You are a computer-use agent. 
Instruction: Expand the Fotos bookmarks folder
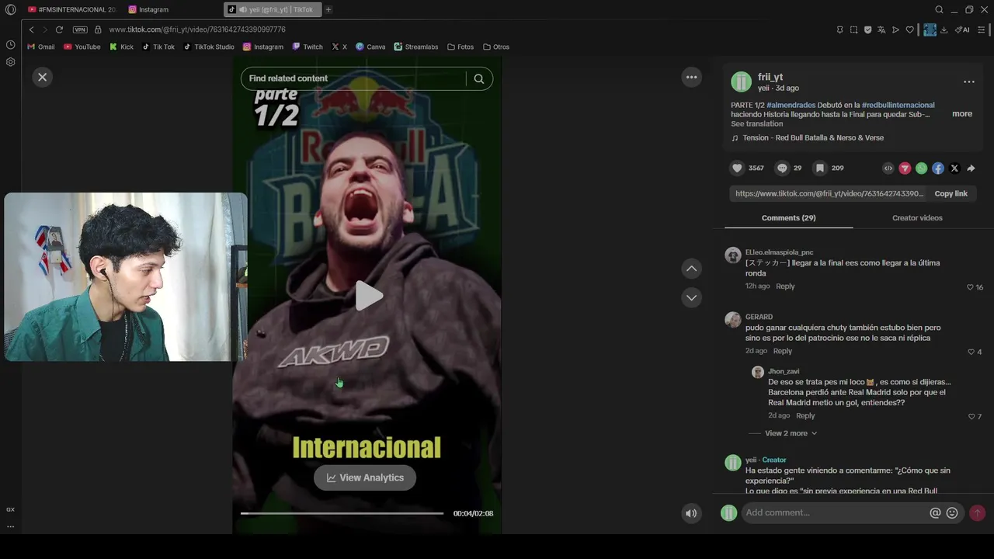pyautogui.click(x=461, y=47)
